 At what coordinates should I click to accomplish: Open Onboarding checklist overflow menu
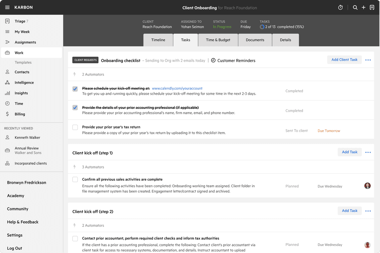[367, 60]
